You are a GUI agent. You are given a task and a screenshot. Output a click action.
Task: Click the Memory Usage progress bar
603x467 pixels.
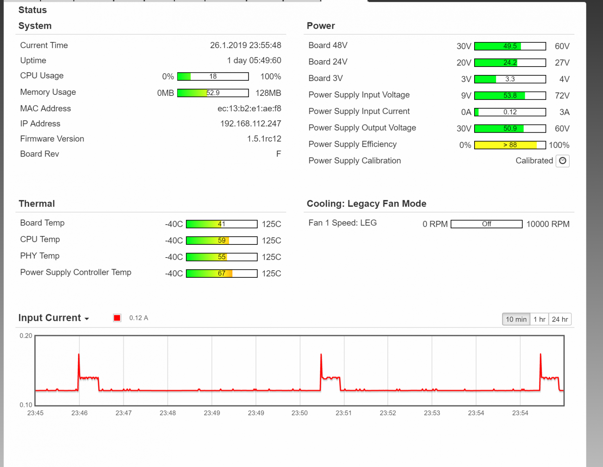[x=213, y=93]
